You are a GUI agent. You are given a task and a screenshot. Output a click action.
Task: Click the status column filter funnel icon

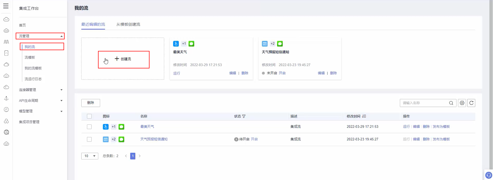point(244,116)
